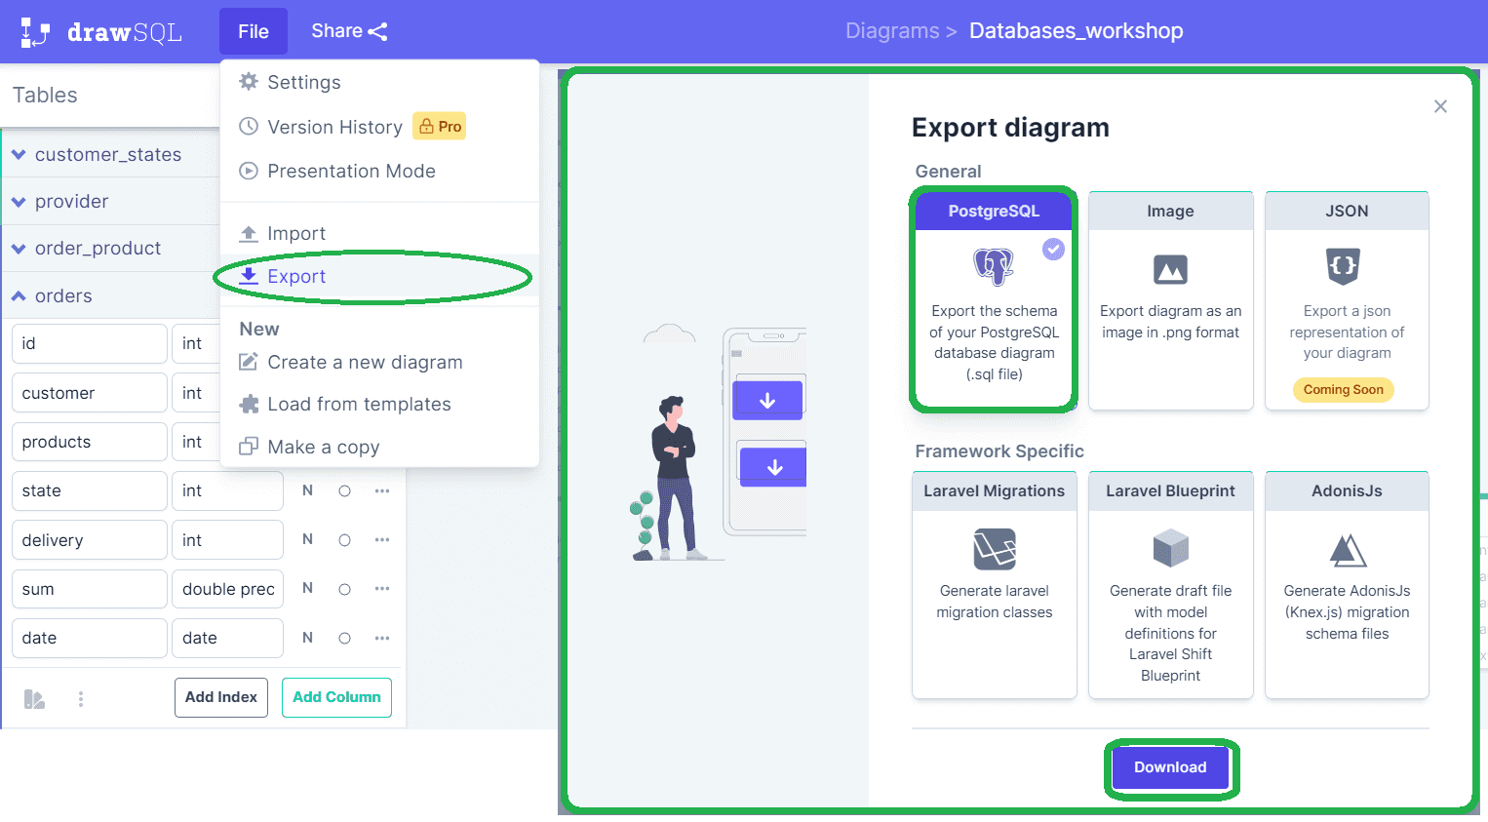
Task: Toggle nullable N for the date column
Action: coord(307,638)
